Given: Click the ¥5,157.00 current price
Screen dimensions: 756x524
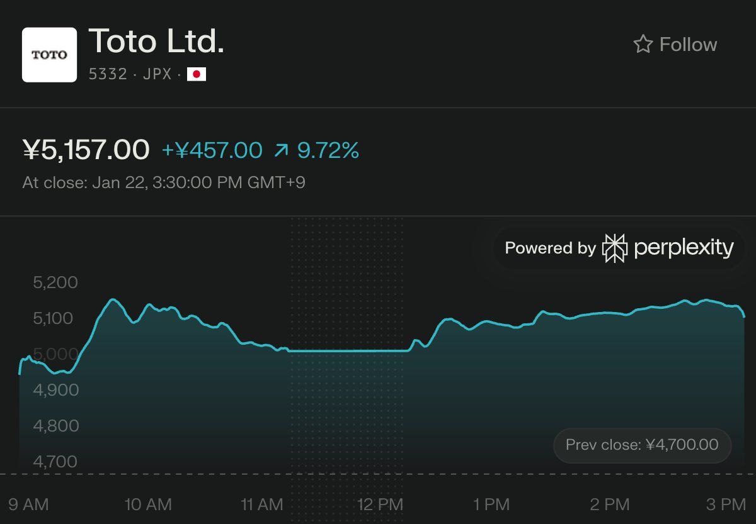Looking at the screenshot, I should pyautogui.click(x=86, y=150).
